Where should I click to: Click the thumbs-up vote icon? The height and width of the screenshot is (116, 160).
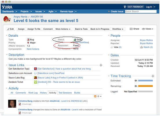pos(112,47)
